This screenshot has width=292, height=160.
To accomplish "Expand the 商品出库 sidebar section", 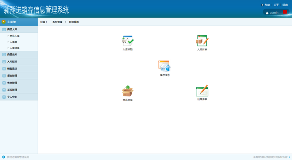I will click(x=12, y=55).
